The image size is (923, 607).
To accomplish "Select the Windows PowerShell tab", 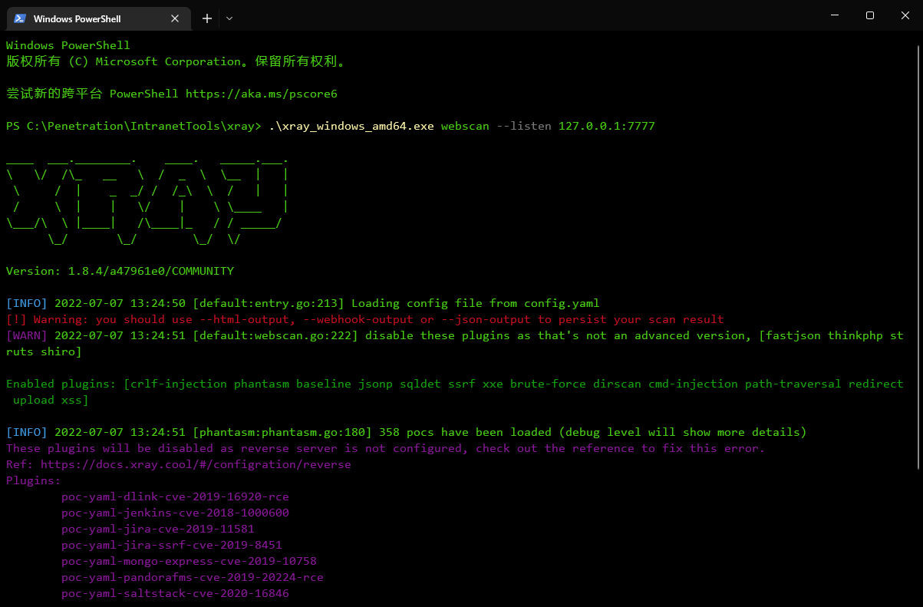I will [98, 18].
